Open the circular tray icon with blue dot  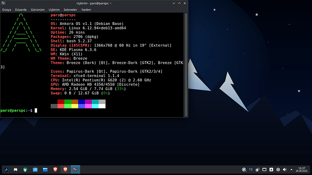click(x=244, y=170)
